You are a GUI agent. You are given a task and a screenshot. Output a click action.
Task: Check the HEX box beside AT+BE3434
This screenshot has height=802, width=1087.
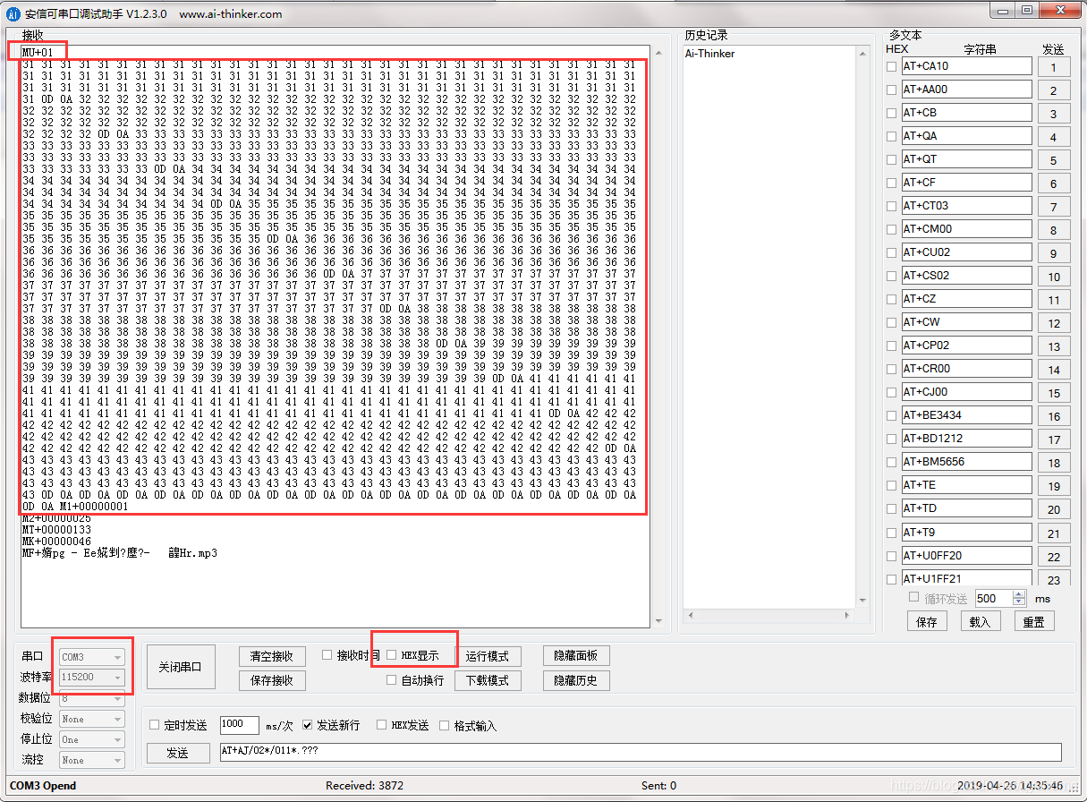point(891,415)
